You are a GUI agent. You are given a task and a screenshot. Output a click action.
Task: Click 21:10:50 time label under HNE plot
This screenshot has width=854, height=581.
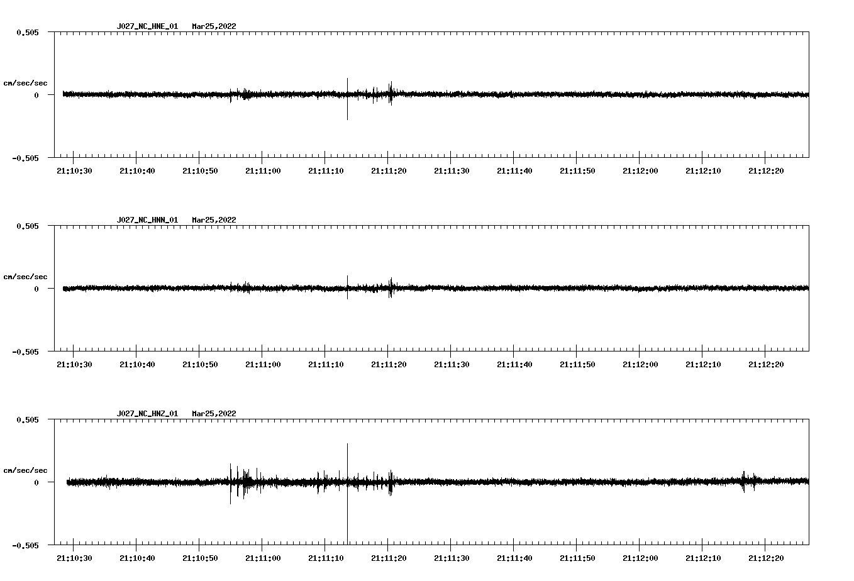(x=200, y=171)
